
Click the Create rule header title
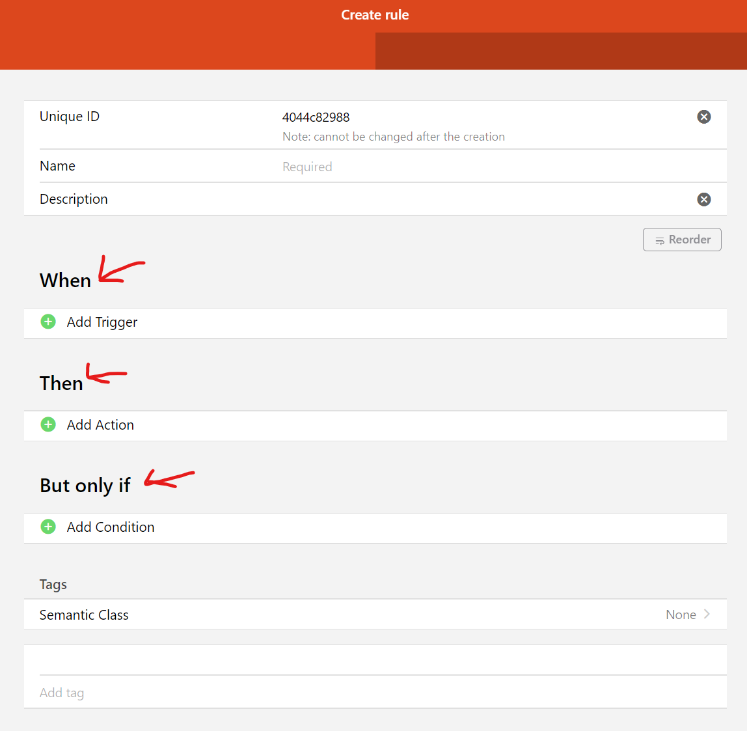375,15
